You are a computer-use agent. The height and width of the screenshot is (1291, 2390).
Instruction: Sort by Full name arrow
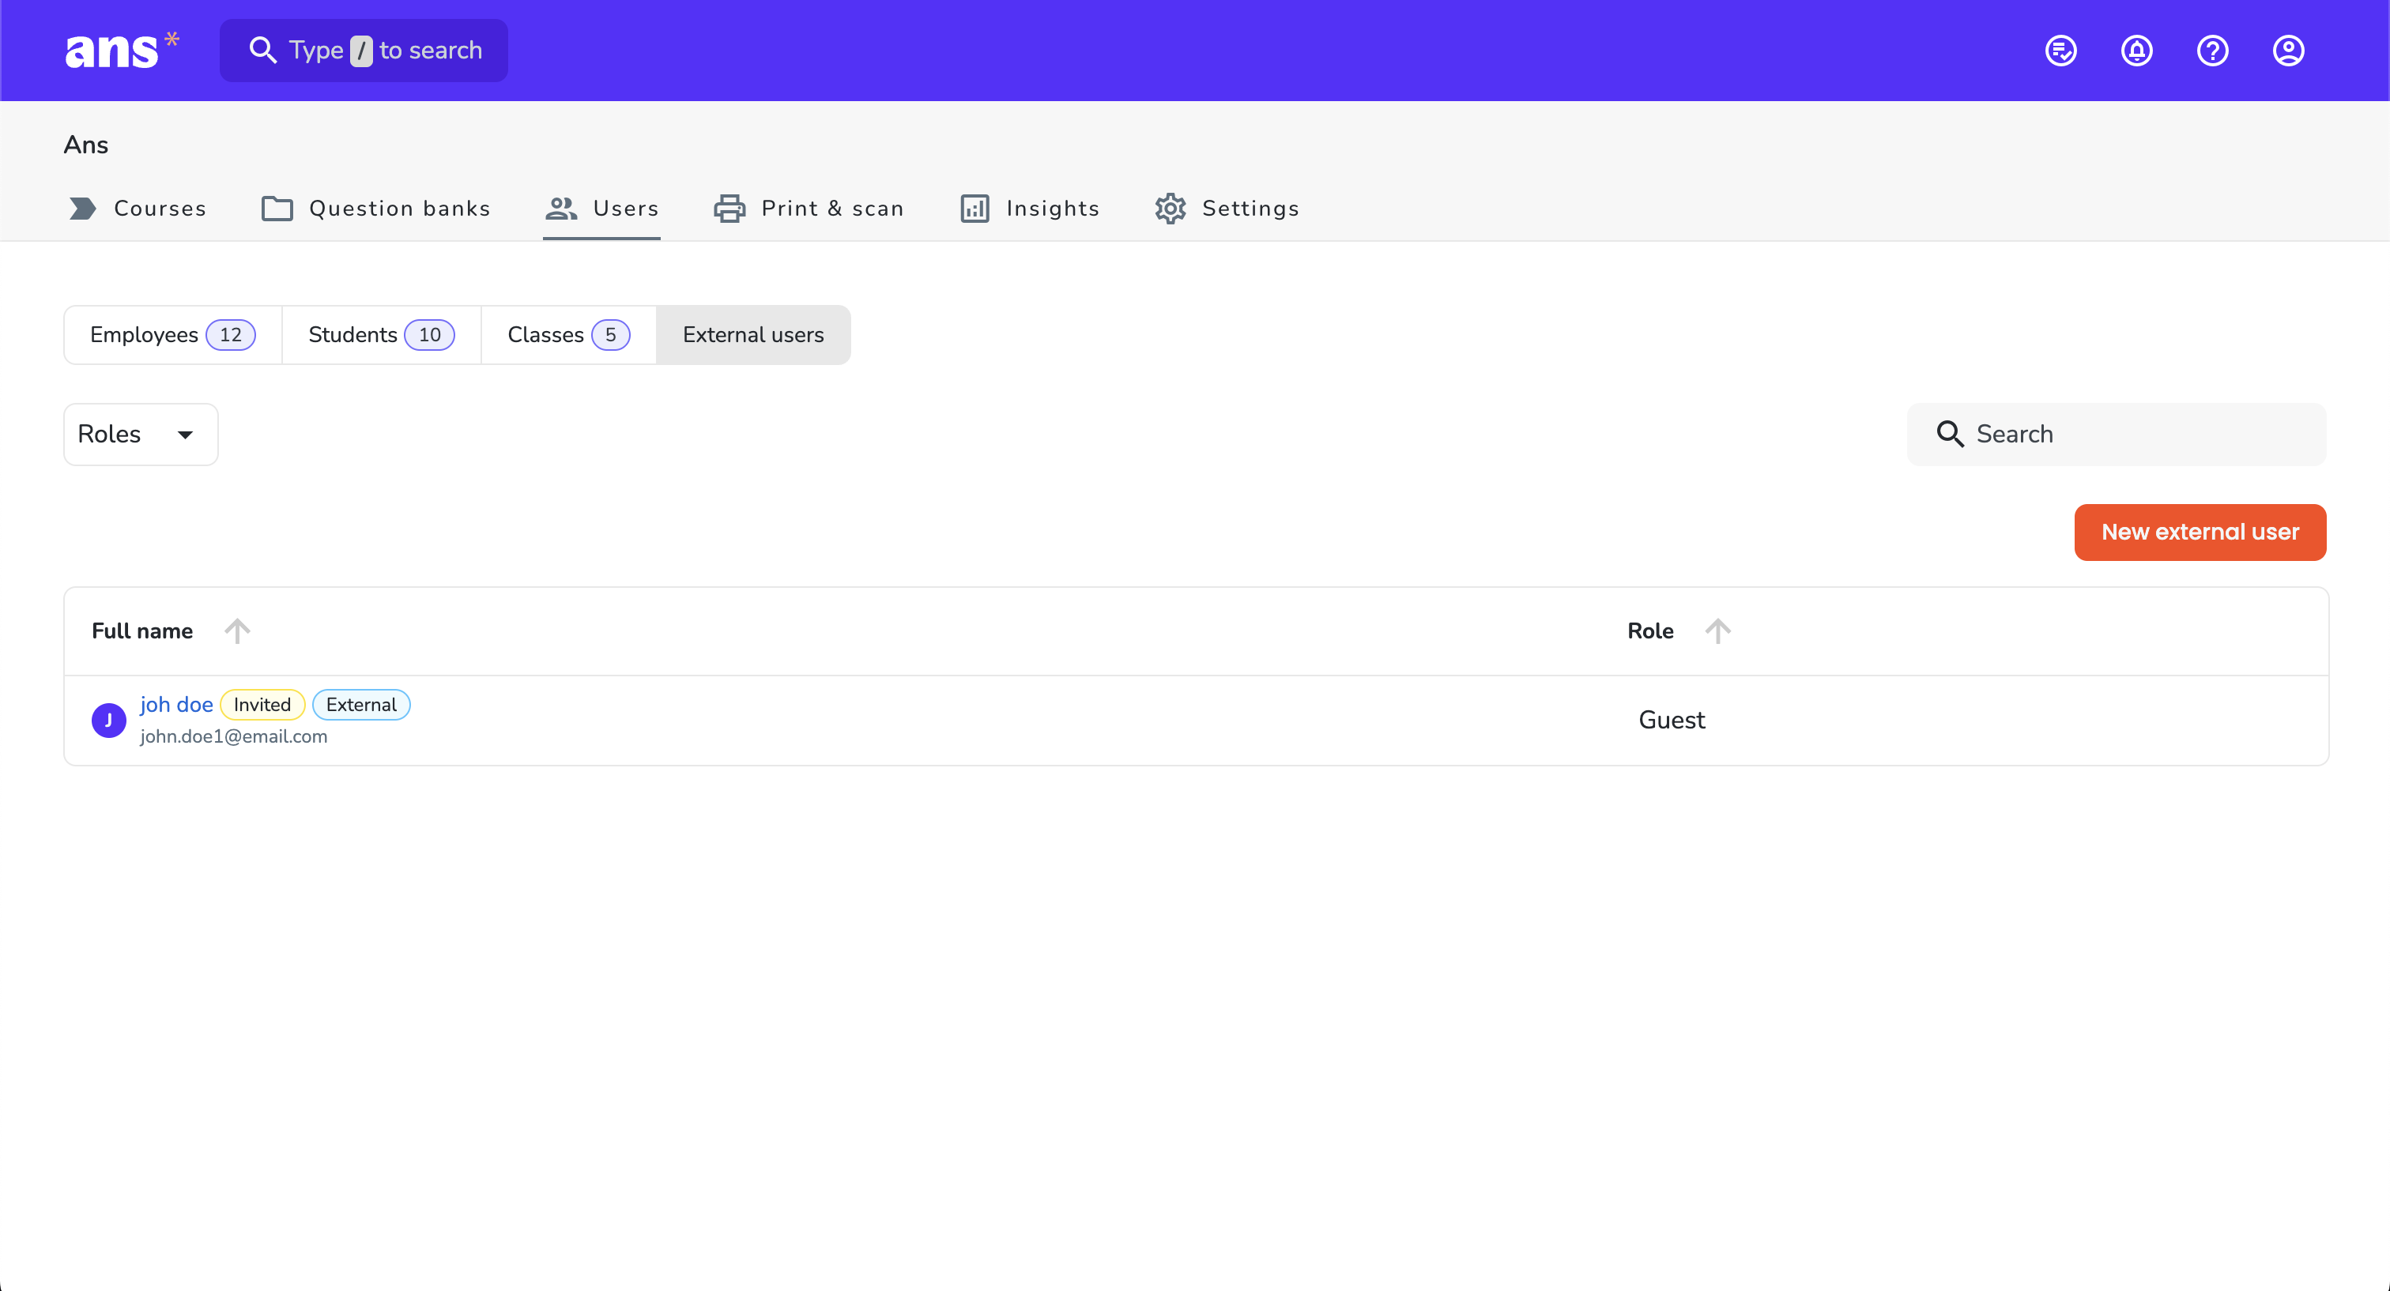[238, 630]
